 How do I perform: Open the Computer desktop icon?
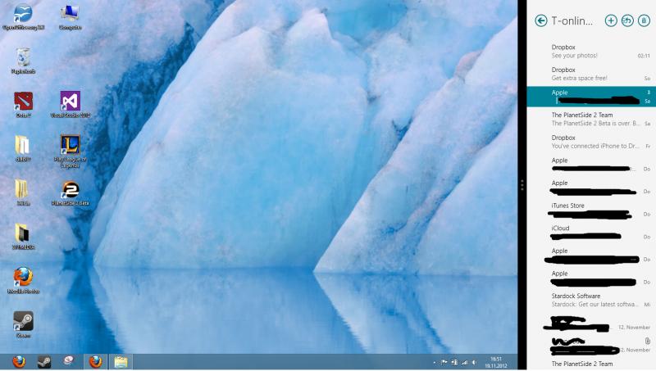tap(70, 14)
